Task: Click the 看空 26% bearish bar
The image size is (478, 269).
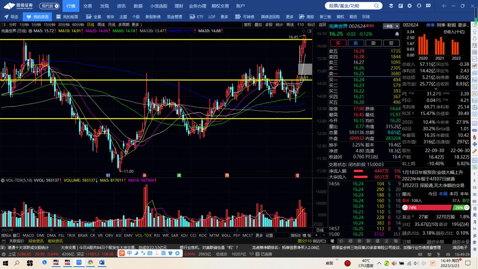Action: coord(461,208)
